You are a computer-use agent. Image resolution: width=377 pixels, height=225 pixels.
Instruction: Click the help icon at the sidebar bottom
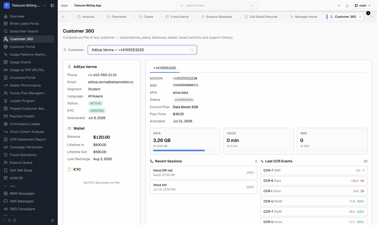(x=52, y=220)
